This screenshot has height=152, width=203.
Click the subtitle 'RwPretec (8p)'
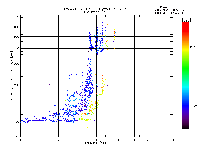click(96, 12)
